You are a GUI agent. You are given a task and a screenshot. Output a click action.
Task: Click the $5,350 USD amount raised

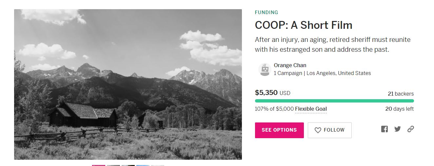click(x=273, y=93)
